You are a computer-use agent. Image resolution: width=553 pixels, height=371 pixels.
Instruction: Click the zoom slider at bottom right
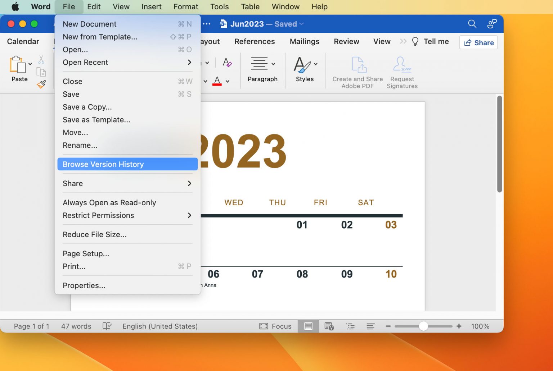click(423, 326)
